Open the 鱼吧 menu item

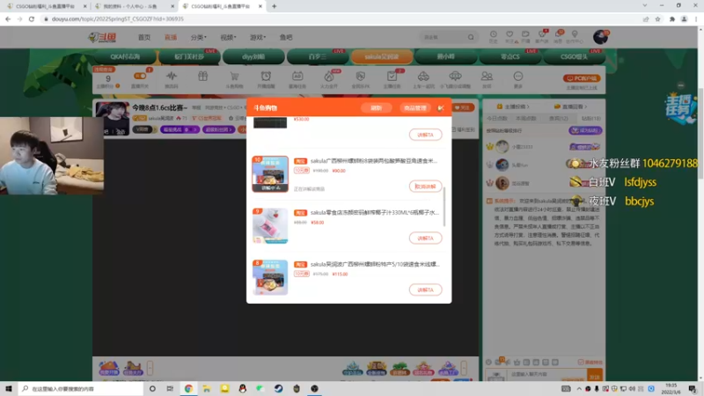tap(286, 37)
